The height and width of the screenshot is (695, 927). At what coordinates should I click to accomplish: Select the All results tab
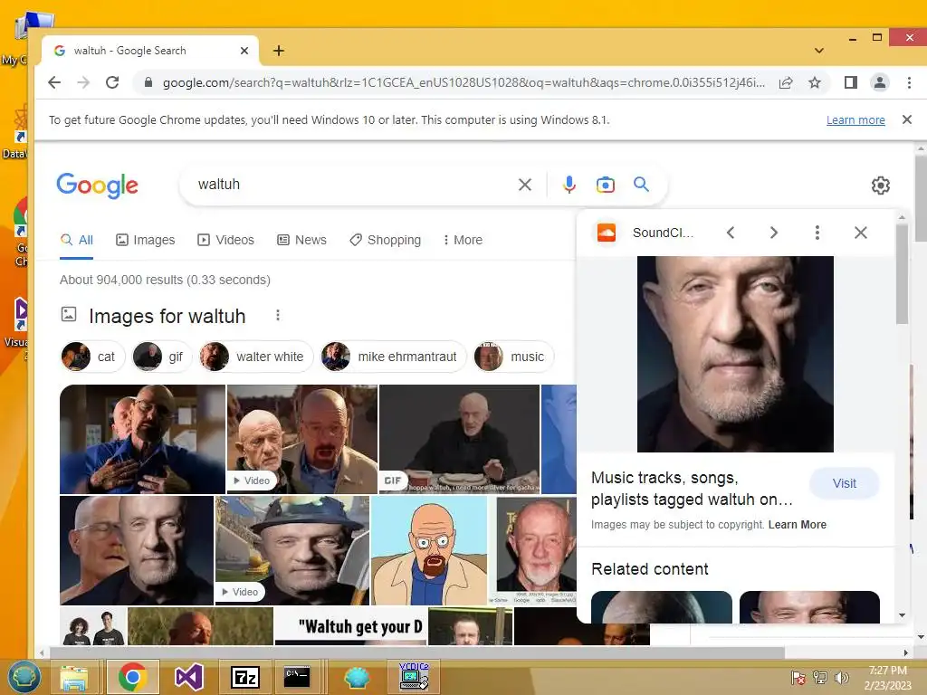point(77,240)
